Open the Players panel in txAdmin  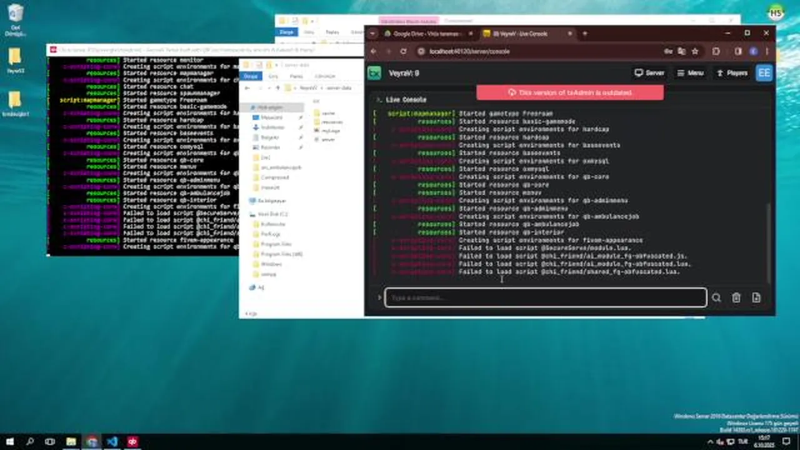pos(732,73)
